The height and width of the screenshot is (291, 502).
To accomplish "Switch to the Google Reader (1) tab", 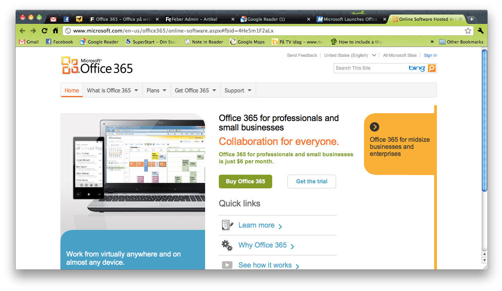I will click(275, 19).
